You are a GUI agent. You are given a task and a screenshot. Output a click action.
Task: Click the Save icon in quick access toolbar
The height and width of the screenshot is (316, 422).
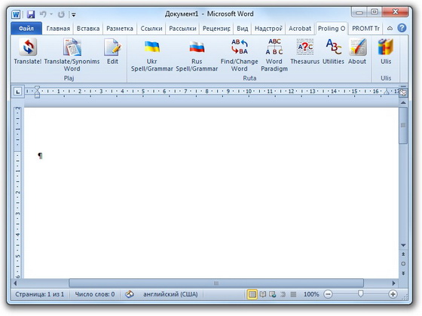[x=31, y=14]
